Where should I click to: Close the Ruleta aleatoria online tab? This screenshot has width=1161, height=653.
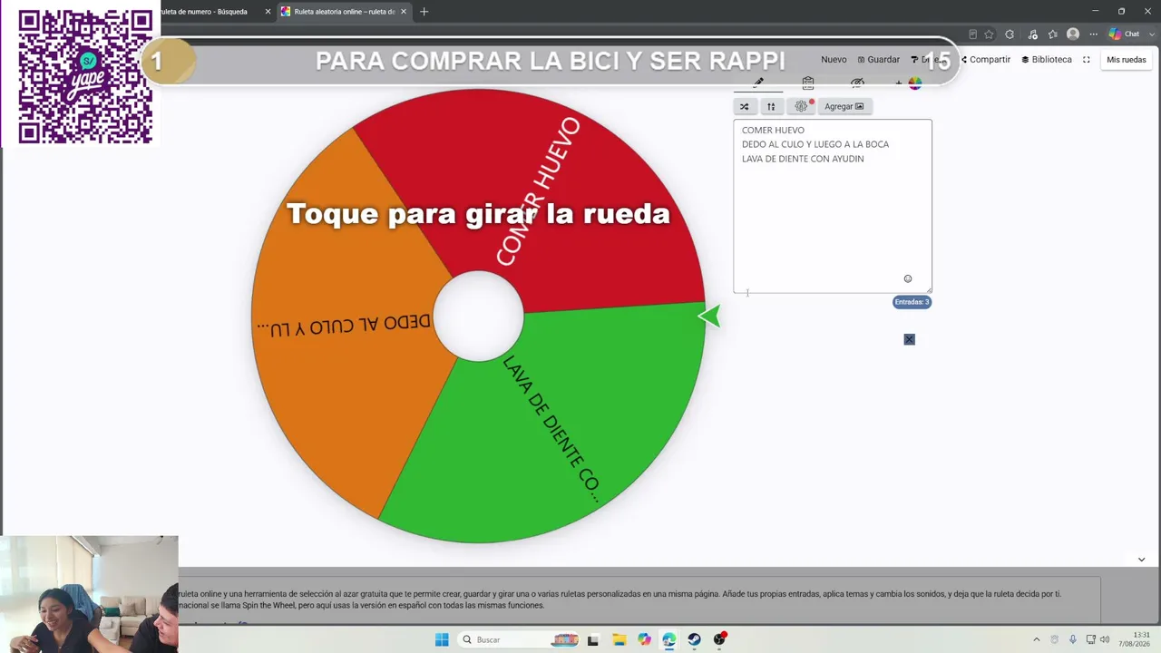pyautogui.click(x=403, y=12)
